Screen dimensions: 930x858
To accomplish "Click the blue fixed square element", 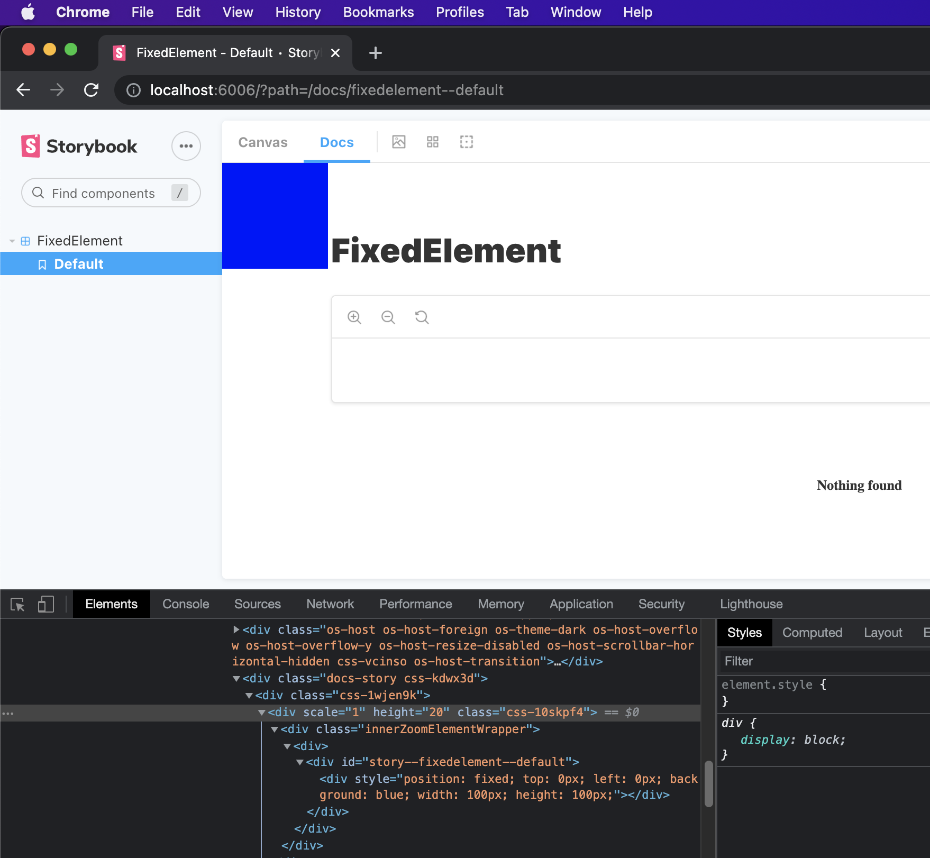I will point(275,216).
